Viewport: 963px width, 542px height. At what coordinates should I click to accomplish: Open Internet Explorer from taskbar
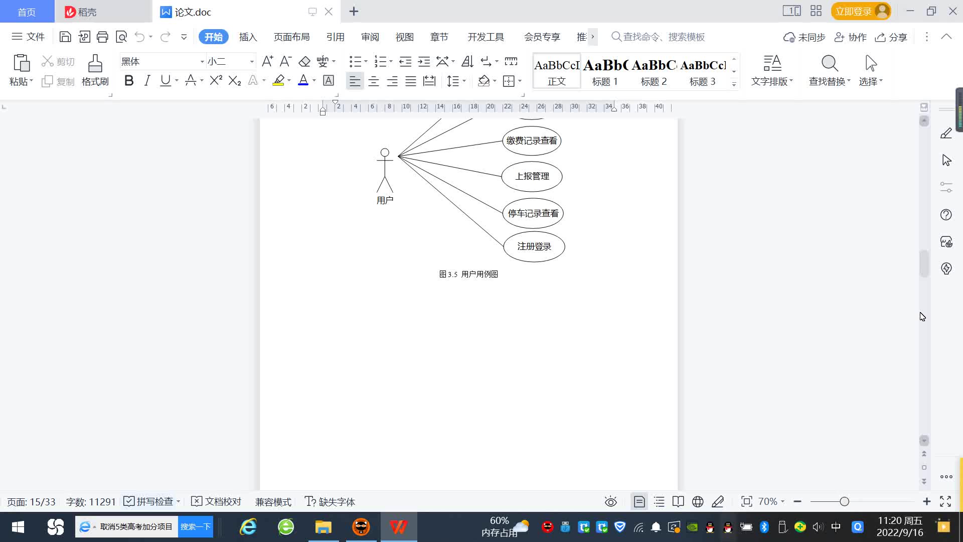click(x=248, y=526)
